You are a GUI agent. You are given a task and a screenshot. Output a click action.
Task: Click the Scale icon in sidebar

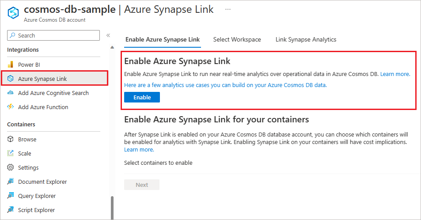click(11, 153)
